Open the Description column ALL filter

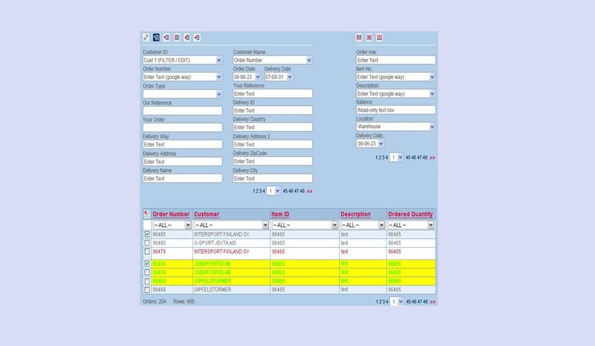point(381,225)
